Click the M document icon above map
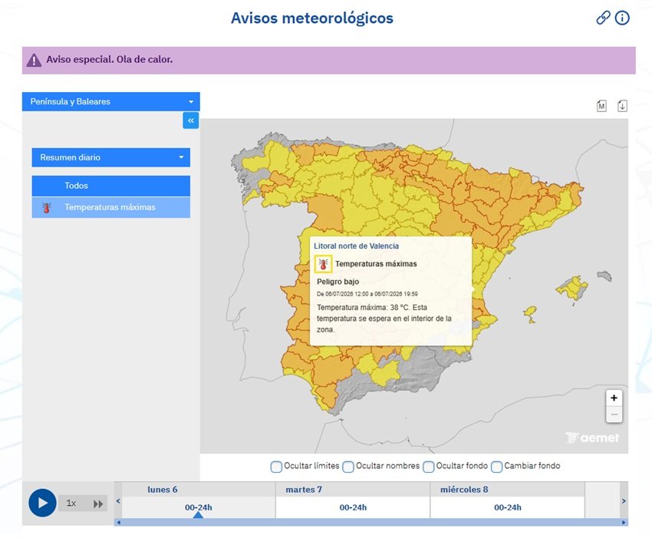Viewport: 652px width, 548px height. click(601, 106)
